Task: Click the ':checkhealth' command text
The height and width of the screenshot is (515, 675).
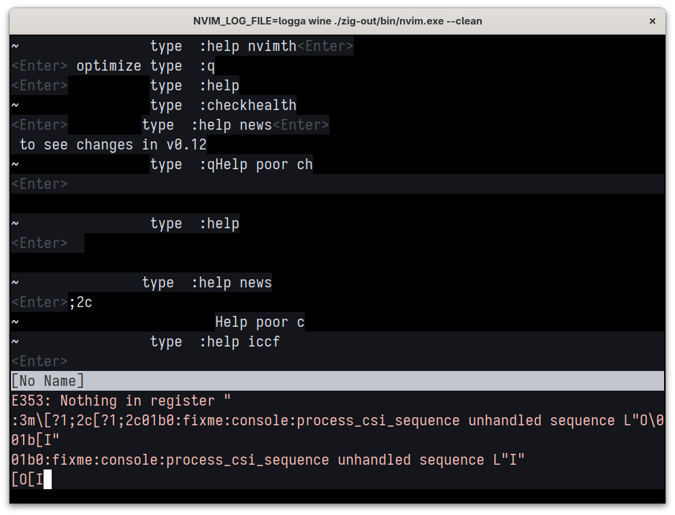Action: [248, 106]
